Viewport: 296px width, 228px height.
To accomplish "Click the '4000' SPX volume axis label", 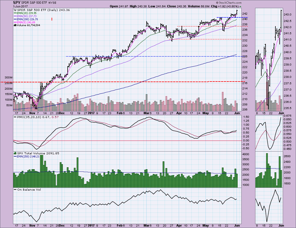I will click(245, 154).
